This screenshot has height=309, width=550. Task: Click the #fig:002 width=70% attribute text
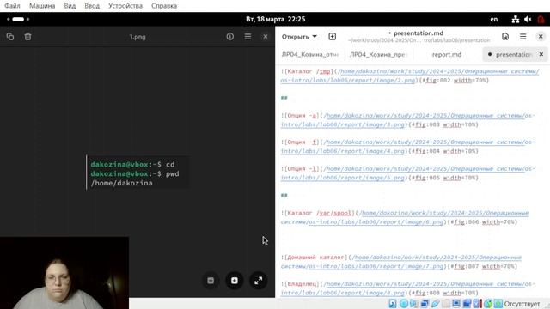pos(455,80)
